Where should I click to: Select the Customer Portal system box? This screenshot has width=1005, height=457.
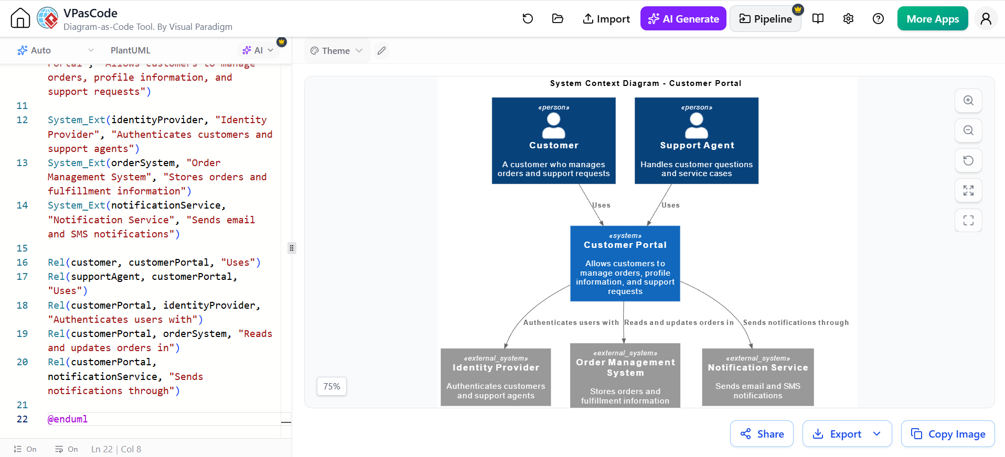coord(625,264)
